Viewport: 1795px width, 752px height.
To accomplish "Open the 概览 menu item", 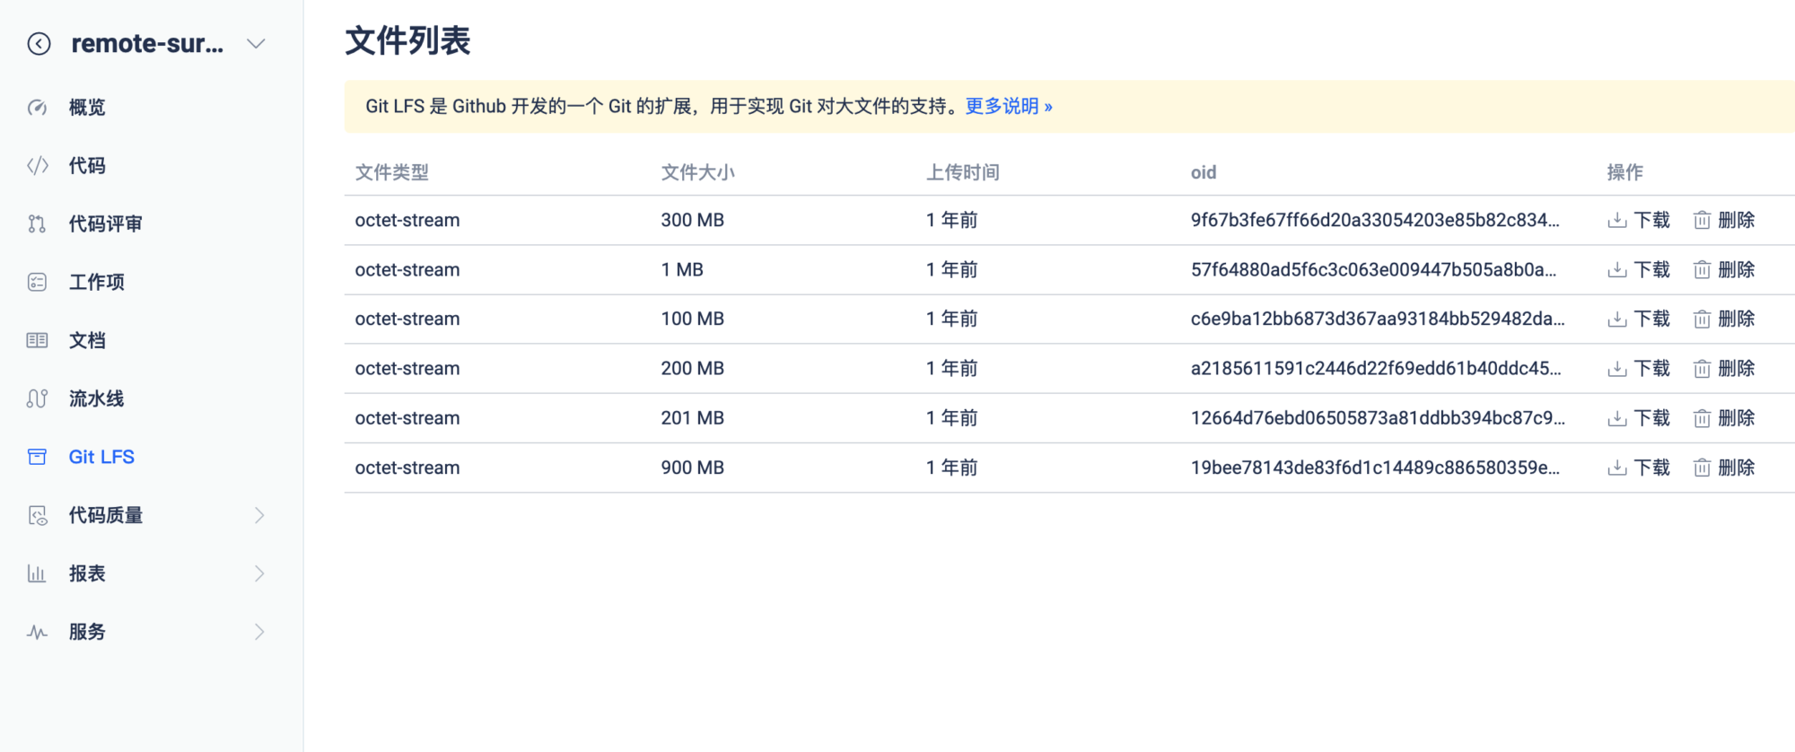I will 87,108.
